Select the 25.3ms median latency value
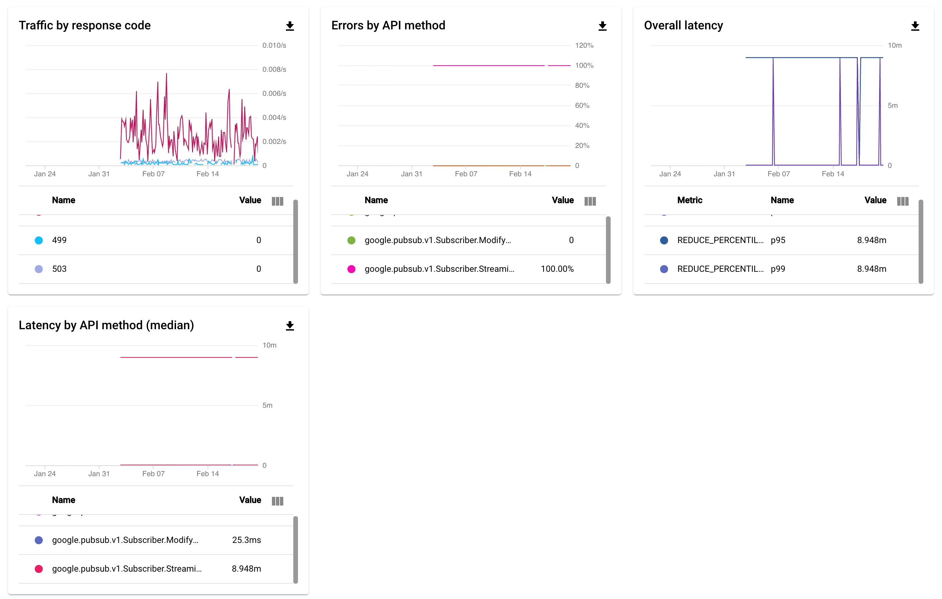The width and height of the screenshot is (942, 599). click(247, 540)
